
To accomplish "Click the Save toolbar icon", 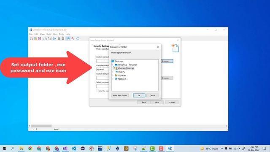I will click(40, 38).
